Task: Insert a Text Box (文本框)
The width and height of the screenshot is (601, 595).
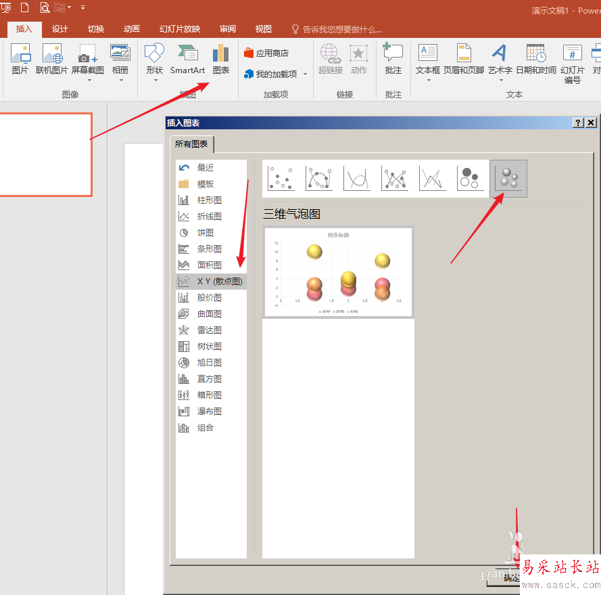Action: [x=428, y=59]
